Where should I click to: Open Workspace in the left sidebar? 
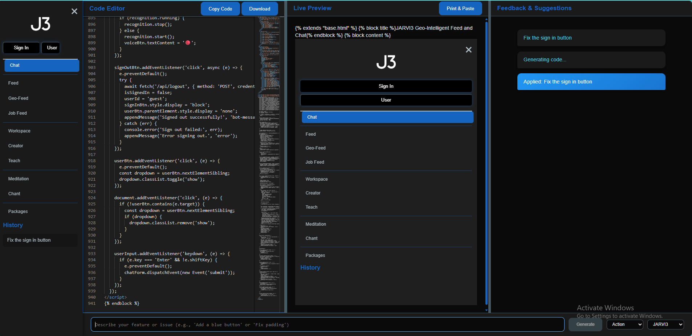click(x=19, y=131)
